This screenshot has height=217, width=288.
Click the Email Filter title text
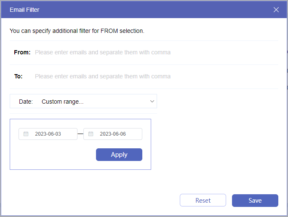24,10
